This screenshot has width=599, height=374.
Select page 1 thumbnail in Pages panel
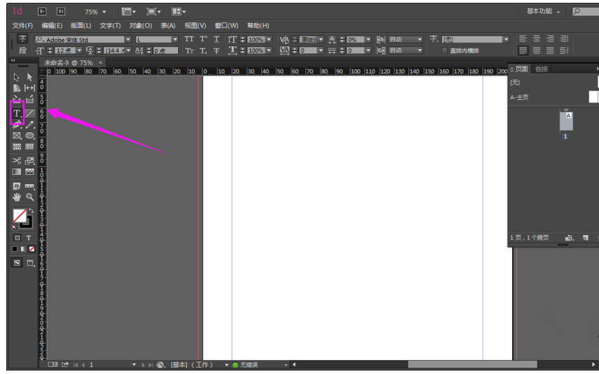coord(567,122)
